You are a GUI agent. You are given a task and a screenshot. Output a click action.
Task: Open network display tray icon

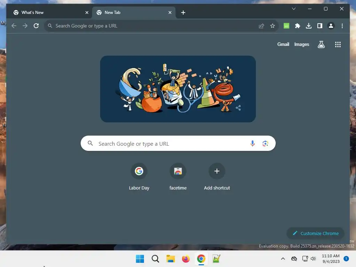click(x=305, y=259)
